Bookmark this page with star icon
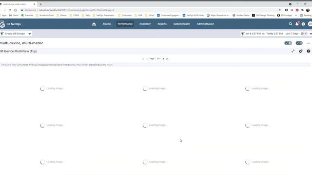This screenshot has height=175, width=312. pos(279,10)
